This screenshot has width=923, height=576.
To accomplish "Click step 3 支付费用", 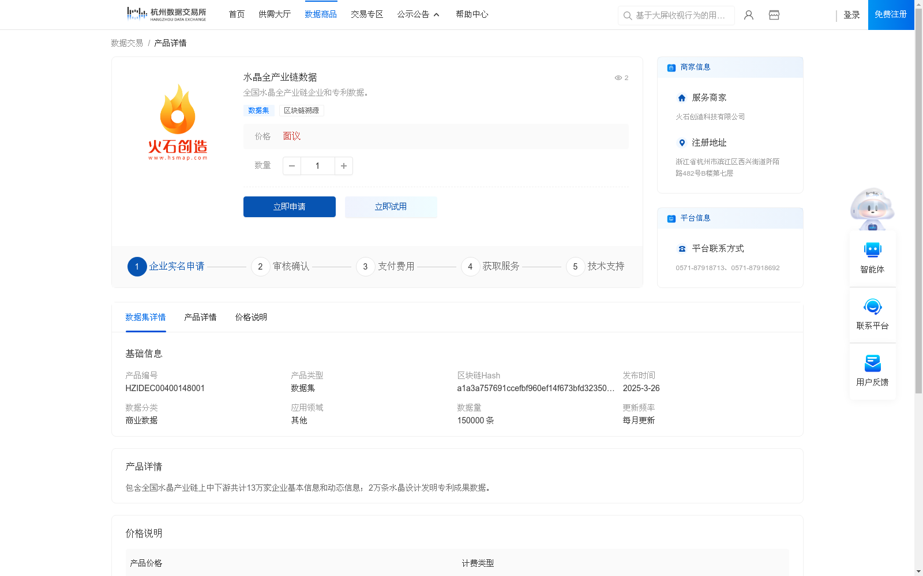I will 385,267.
